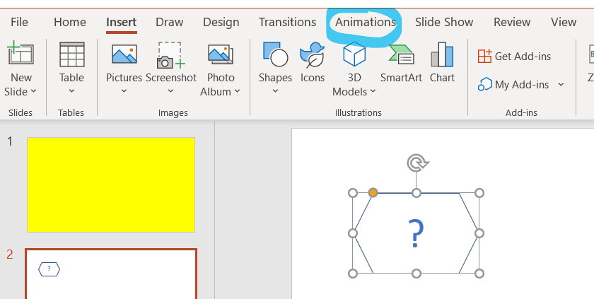Viewport: 594px width, 299px height.
Task: Insert a Chart
Action: coord(442,54)
